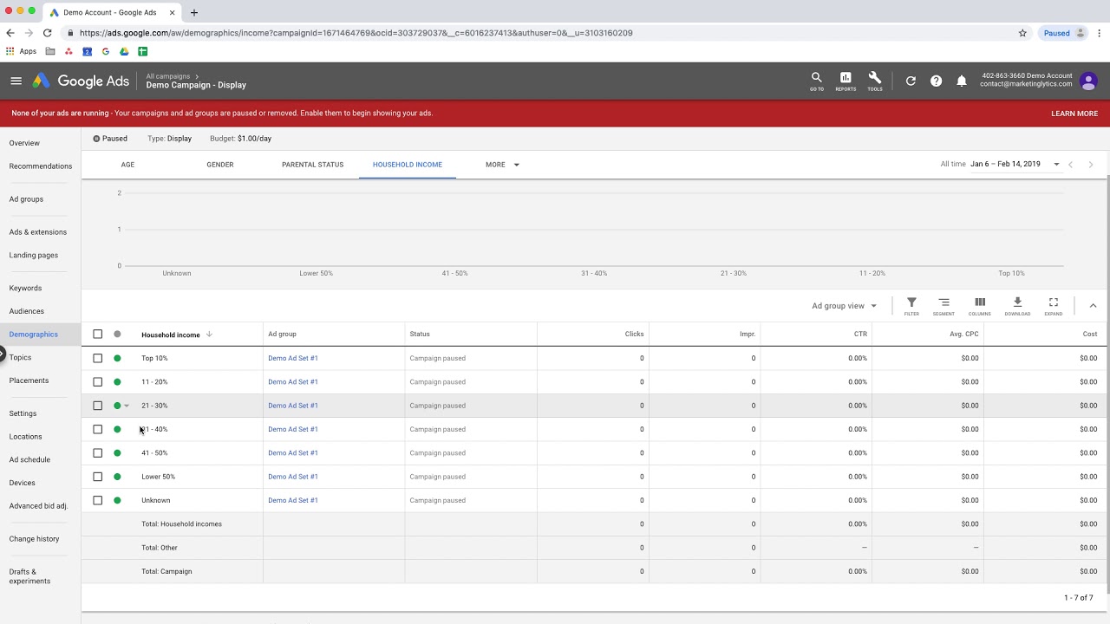This screenshot has width=1110, height=624.
Task: Click the Download icon
Action: click(x=1017, y=306)
